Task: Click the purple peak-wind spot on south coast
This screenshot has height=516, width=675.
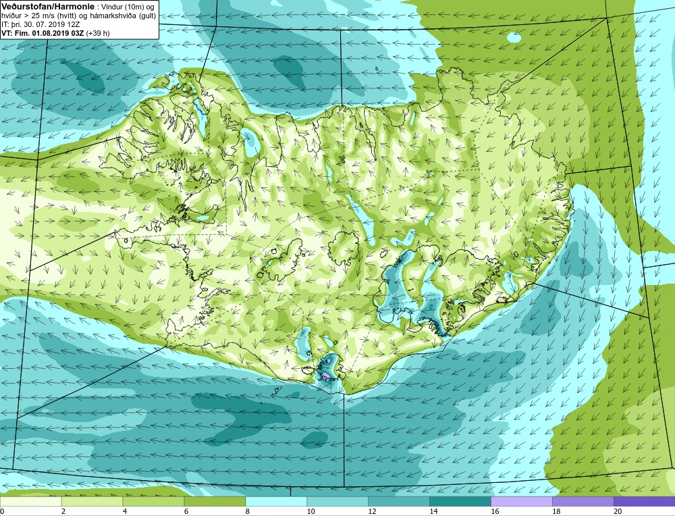Action: click(x=327, y=376)
